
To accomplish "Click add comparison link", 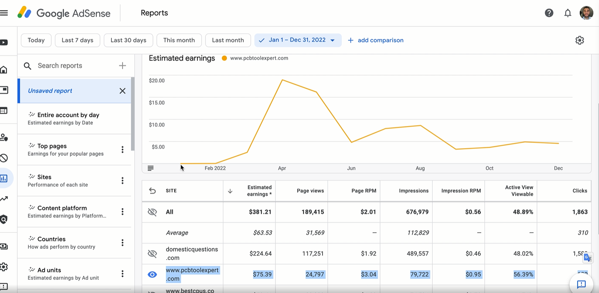I will point(375,40).
